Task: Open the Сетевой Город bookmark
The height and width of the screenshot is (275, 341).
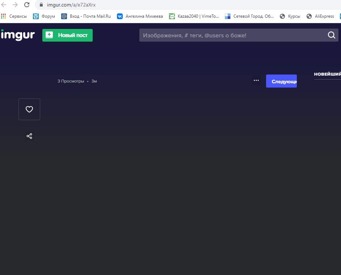Action: click(249, 16)
